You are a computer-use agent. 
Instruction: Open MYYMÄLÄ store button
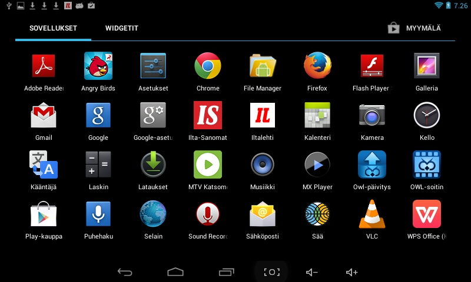(414, 28)
